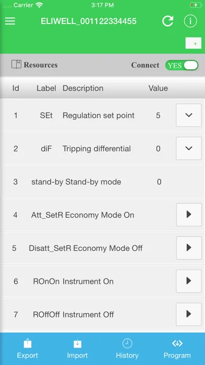Click the Resources heading label
Screen dimensions: 205x365
click(x=41, y=65)
